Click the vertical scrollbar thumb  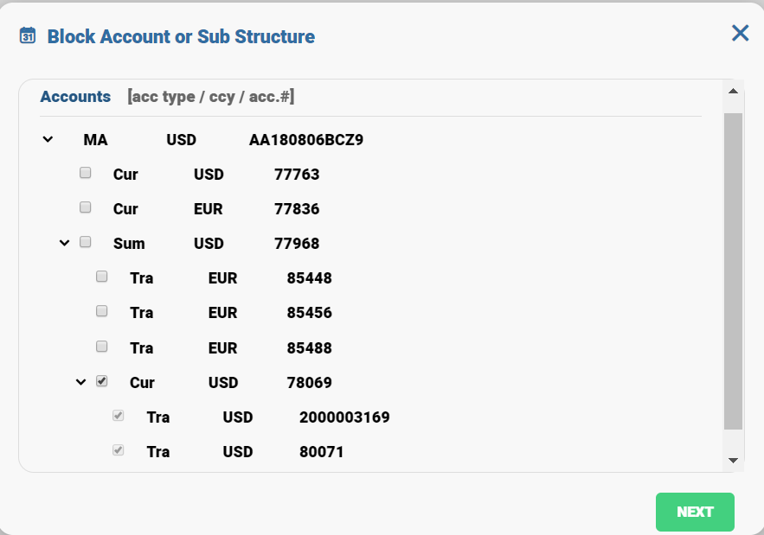[733, 271]
